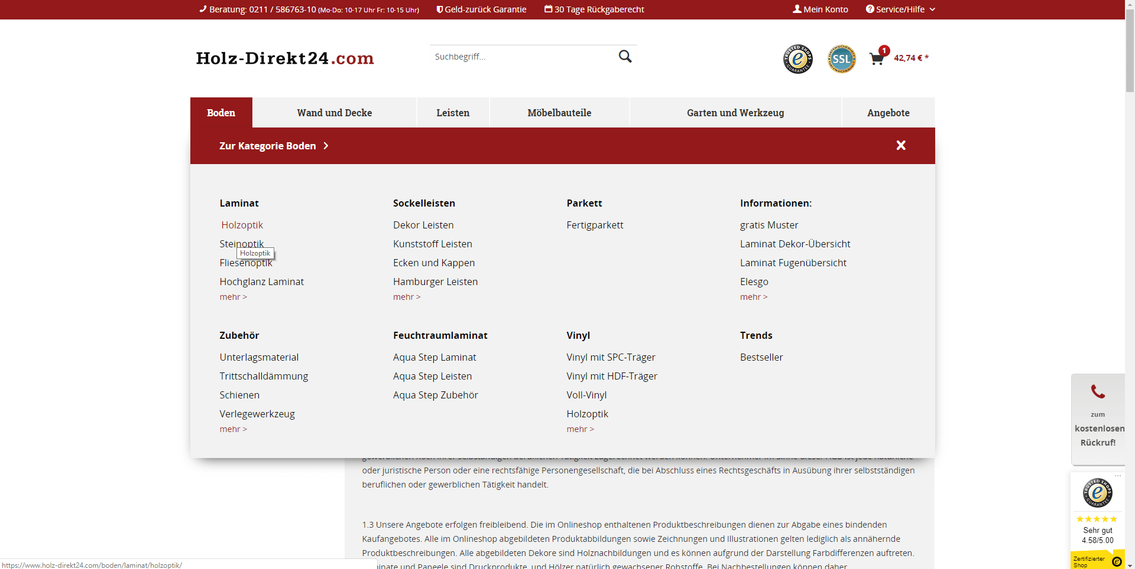Open the Angebote tab
This screenshot has height=569, width=1135.
[x=888, y=113]
